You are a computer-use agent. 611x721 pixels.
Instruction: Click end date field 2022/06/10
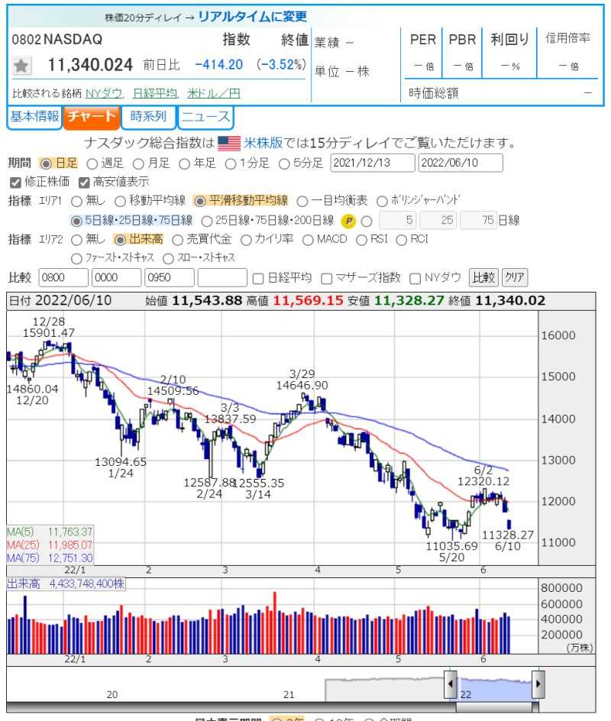(x=461, y=163)
